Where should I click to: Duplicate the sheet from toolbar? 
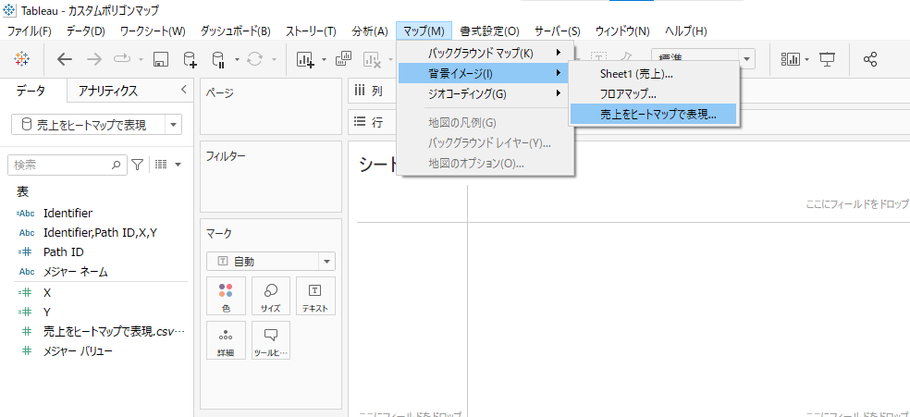click(344, 58)
